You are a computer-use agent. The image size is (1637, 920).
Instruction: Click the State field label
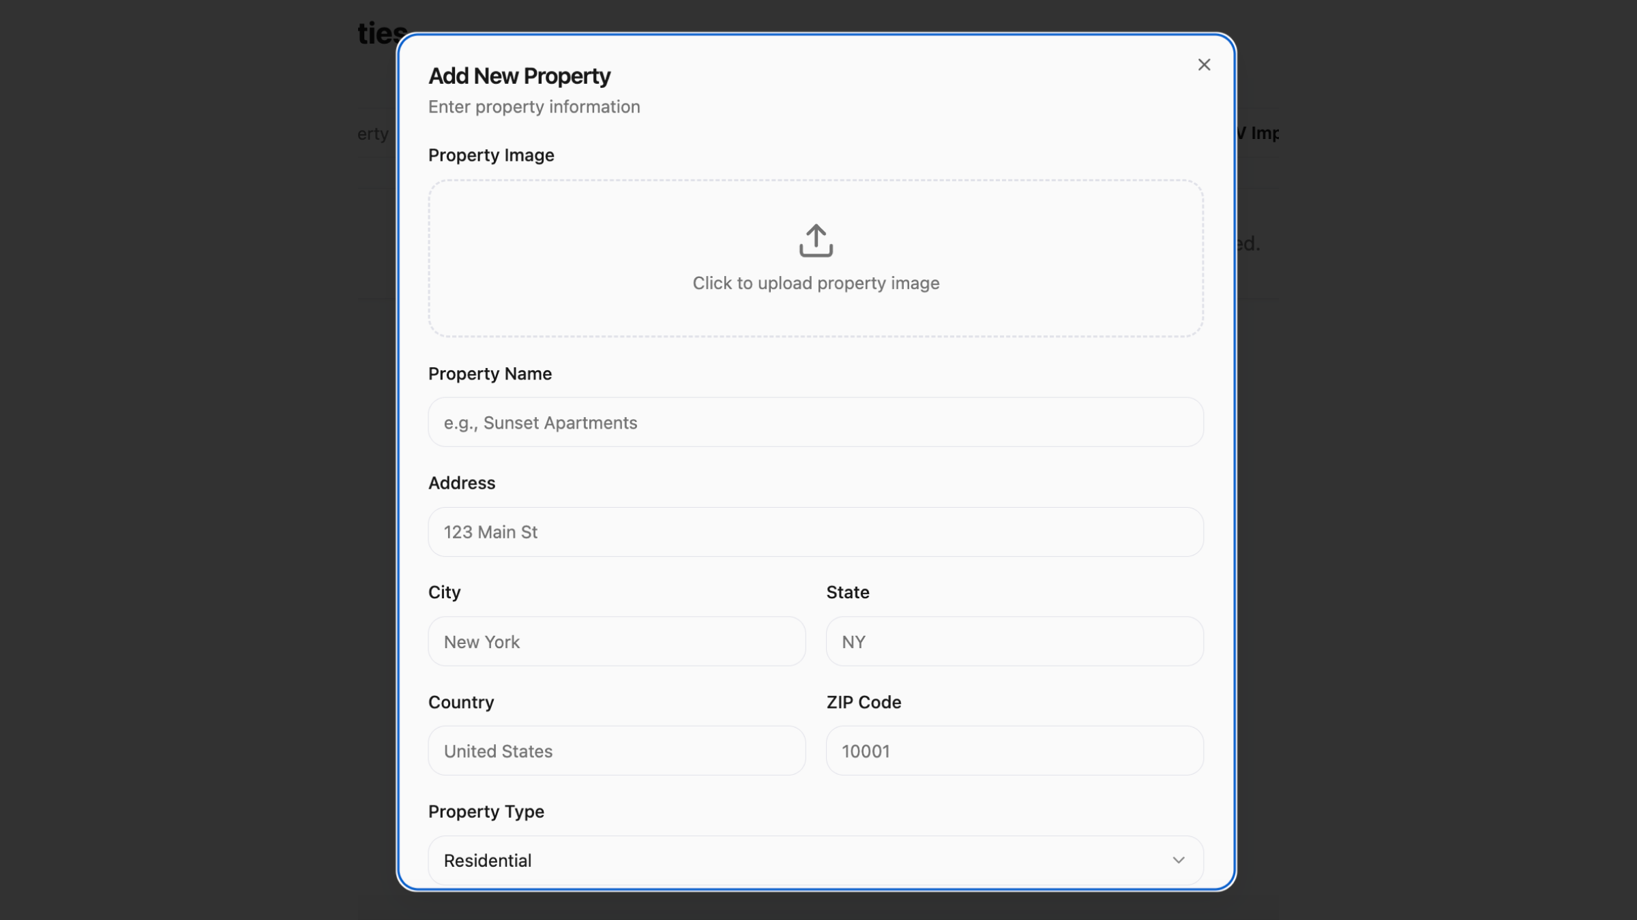[x=848, y=592]
